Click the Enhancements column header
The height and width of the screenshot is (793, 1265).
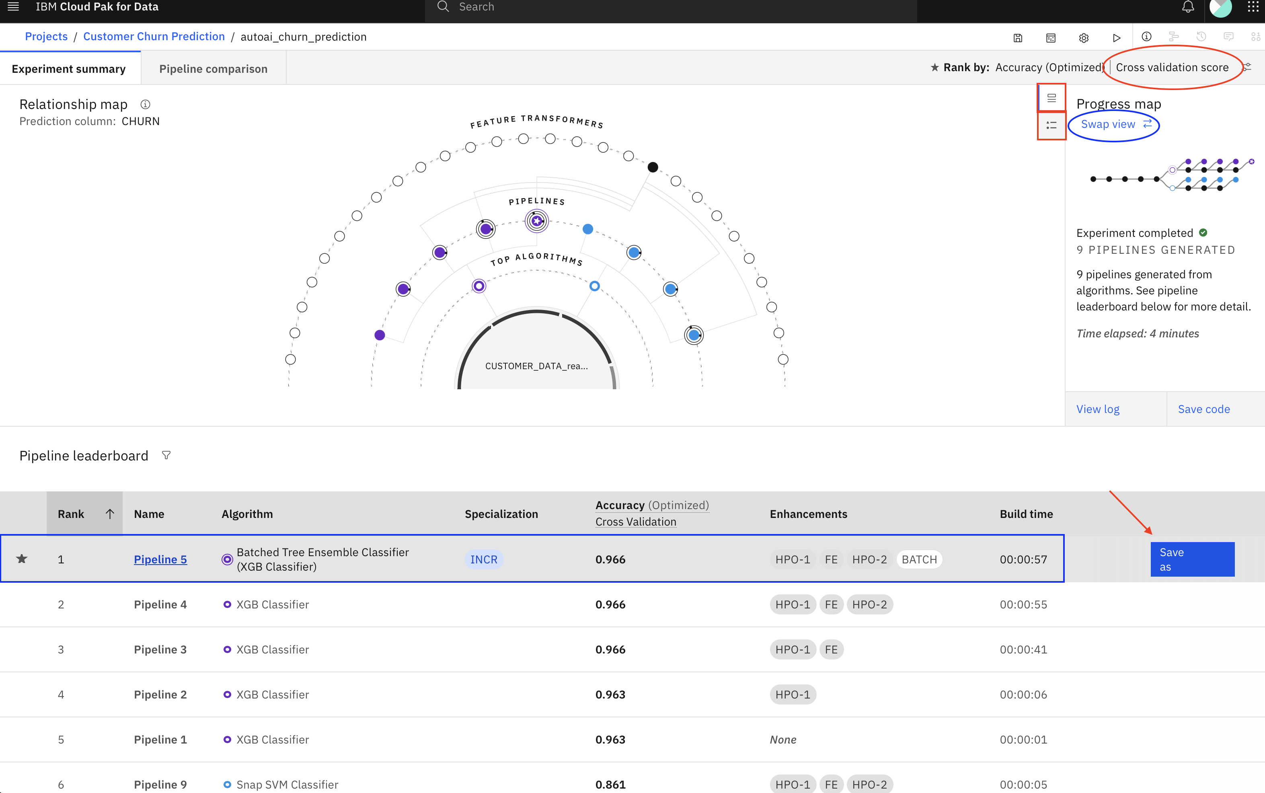(808, 514)
